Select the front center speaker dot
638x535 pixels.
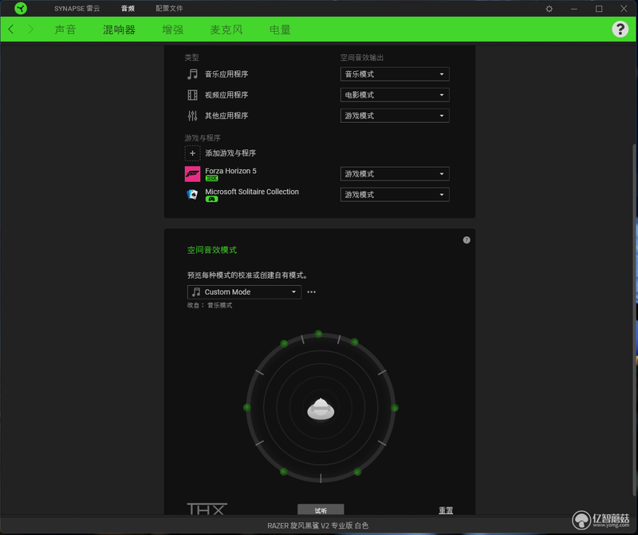coord(318,334)
